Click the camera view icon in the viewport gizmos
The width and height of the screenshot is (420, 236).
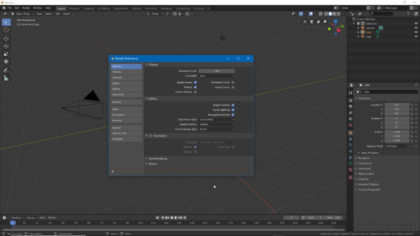click(313, 21)
